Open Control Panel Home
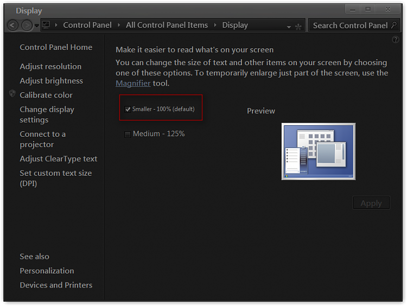Screen dimensions: 407x306 [x=56, y=47]
